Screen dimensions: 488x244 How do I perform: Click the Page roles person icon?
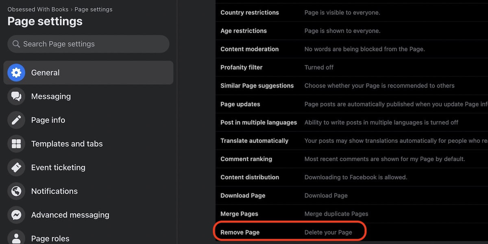16,237
